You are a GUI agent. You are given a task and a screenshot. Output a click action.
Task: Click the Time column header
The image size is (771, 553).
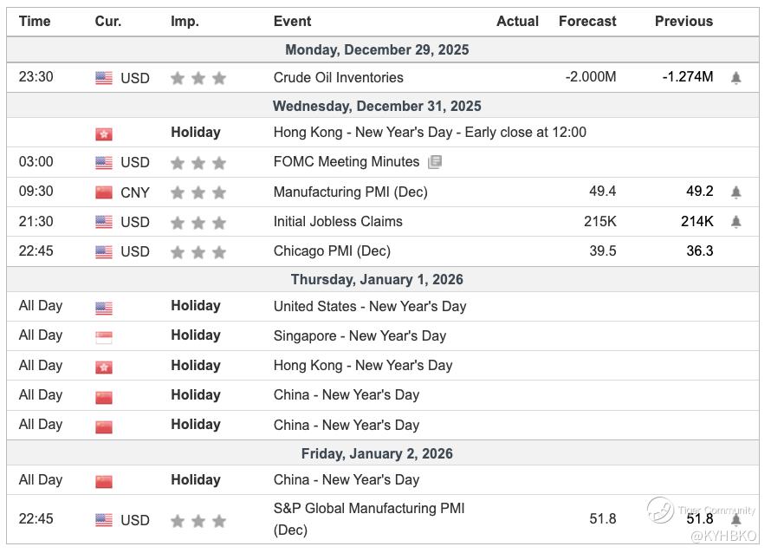point(35,22)
